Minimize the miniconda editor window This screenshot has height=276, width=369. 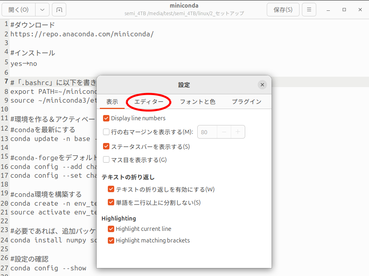(328, 10)
